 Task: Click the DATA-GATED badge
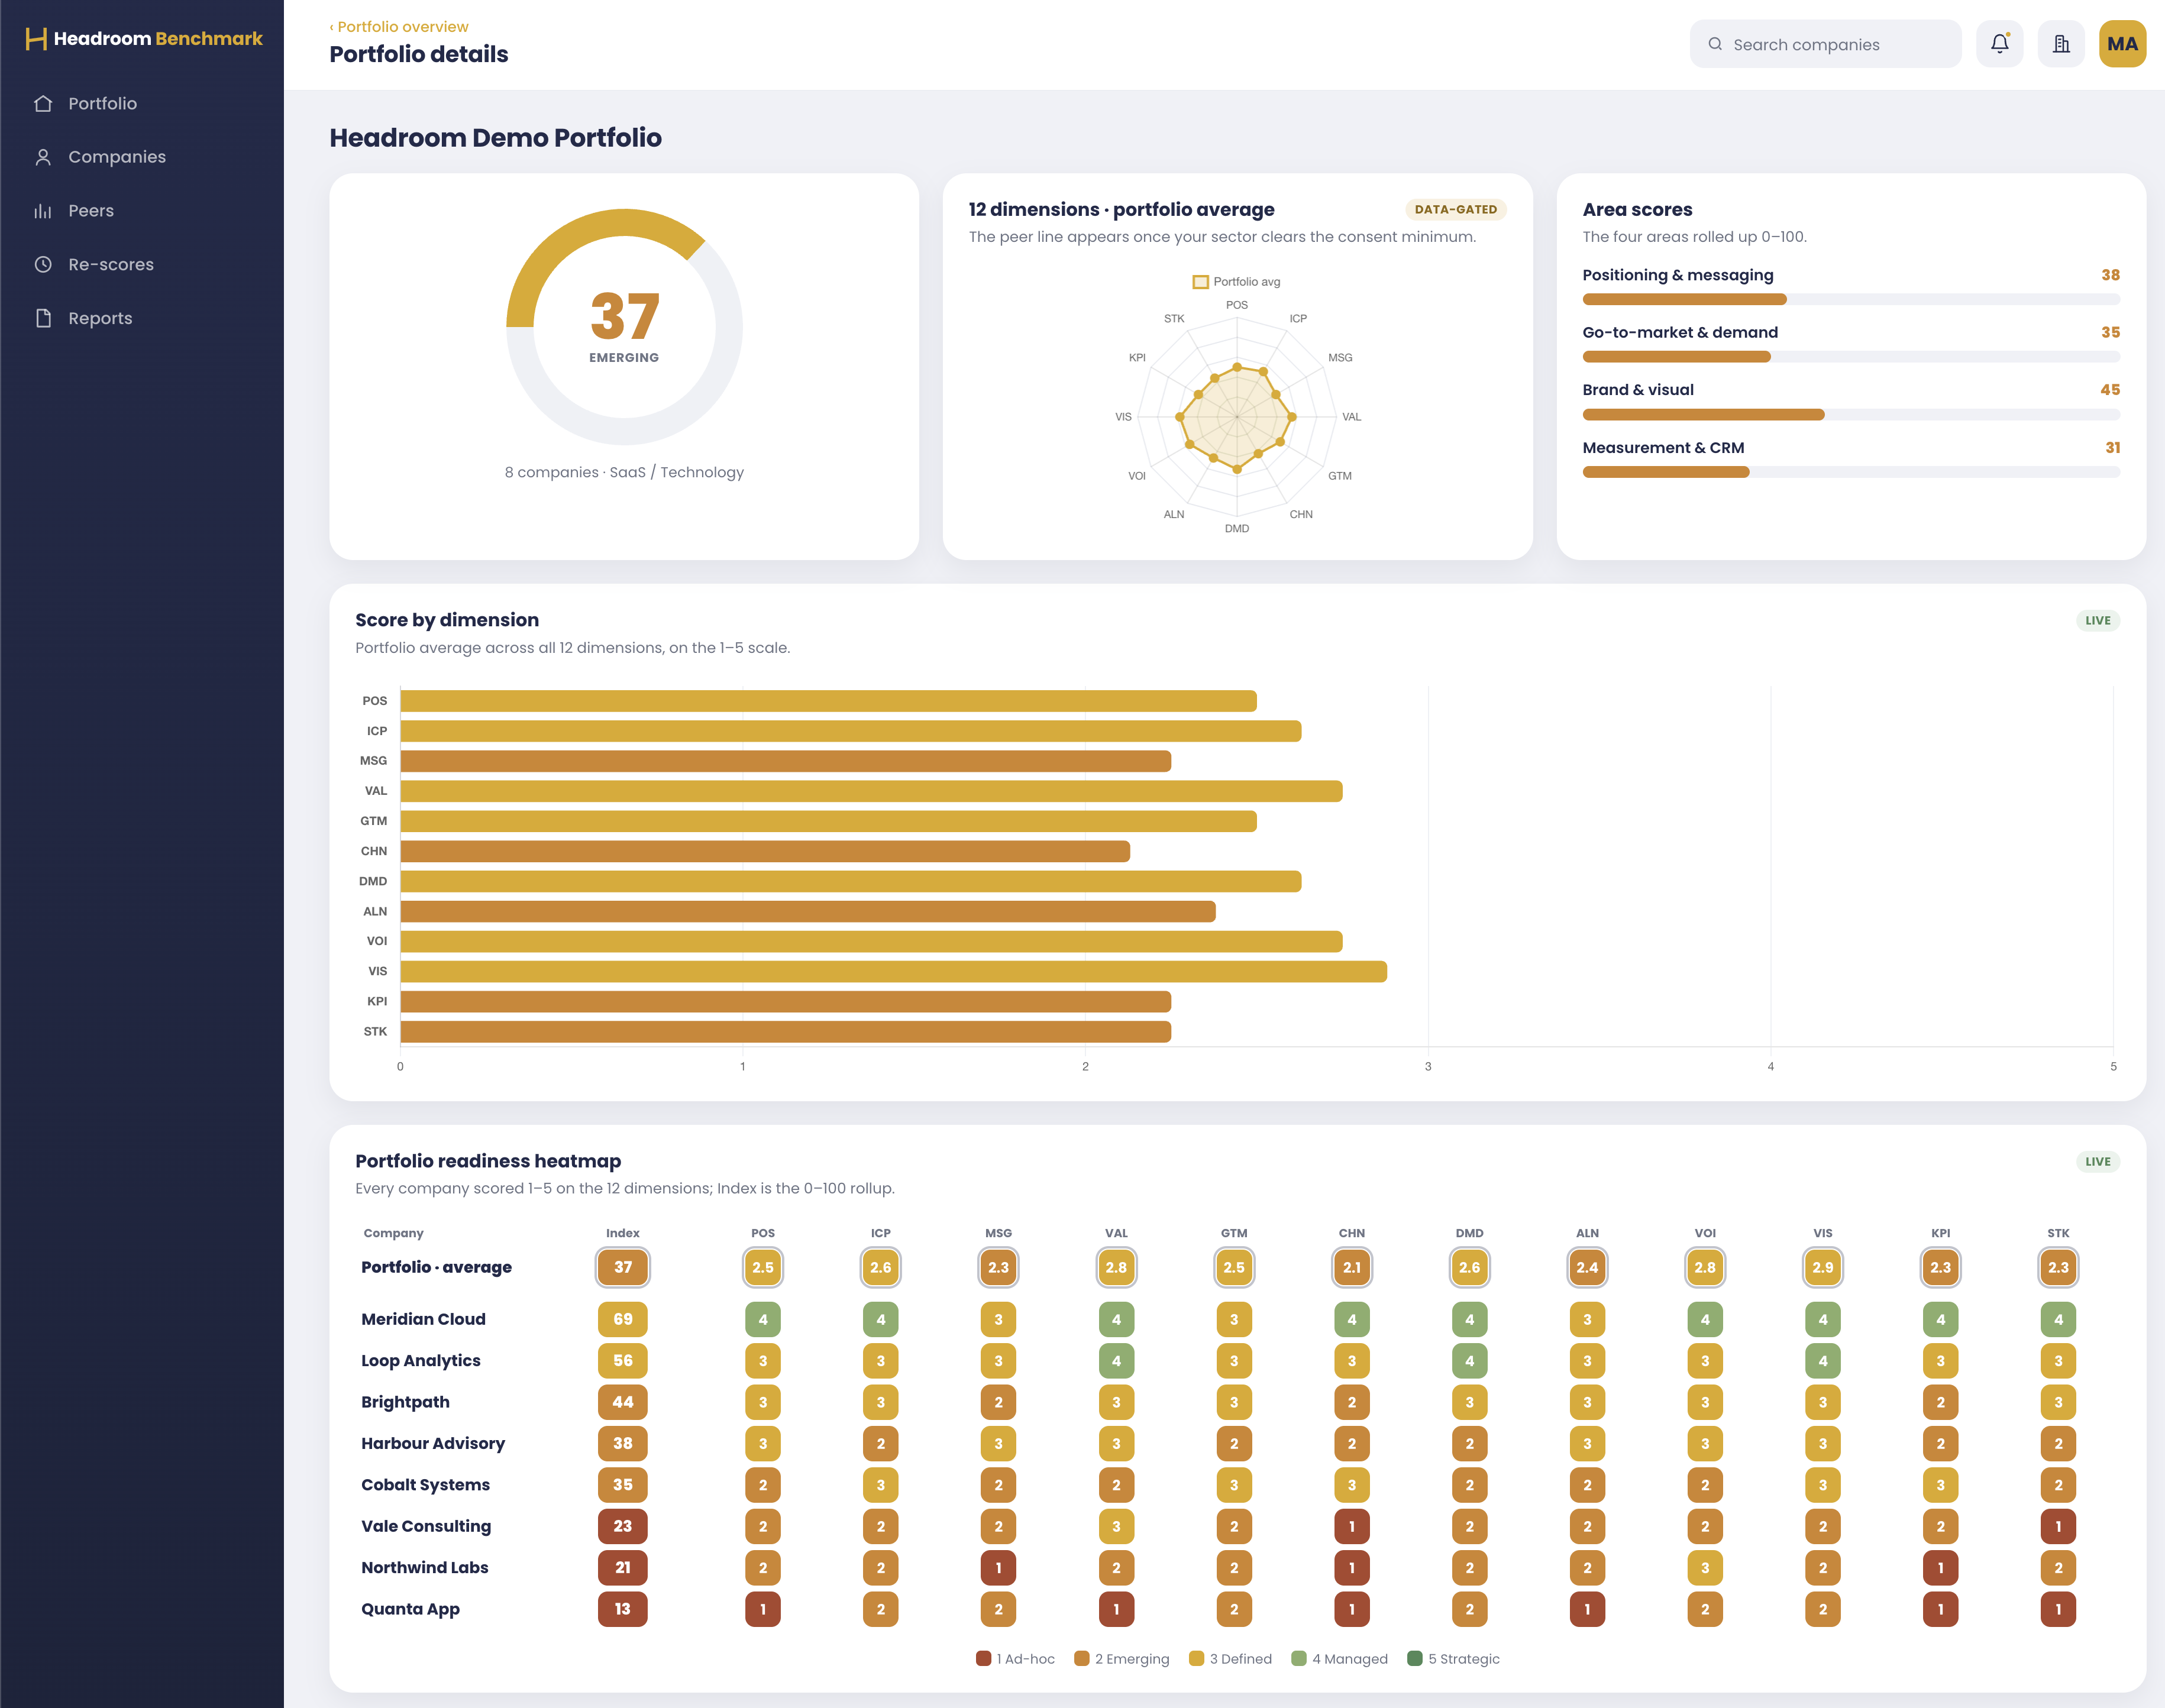click(1455, 210)
